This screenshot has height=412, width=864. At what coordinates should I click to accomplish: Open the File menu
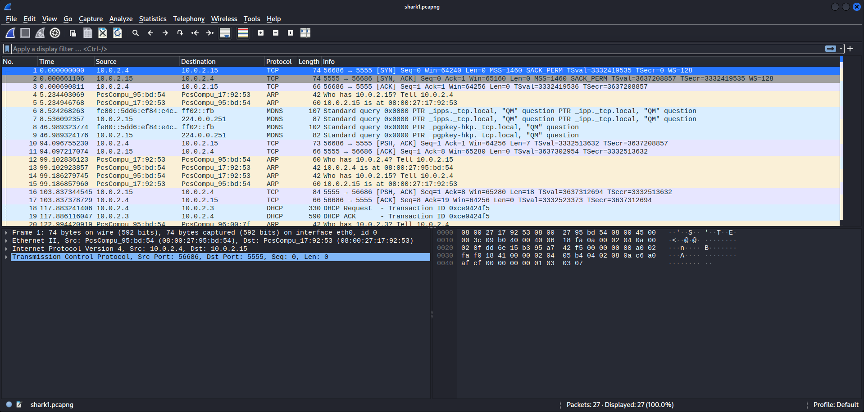[x=11, y=19]
